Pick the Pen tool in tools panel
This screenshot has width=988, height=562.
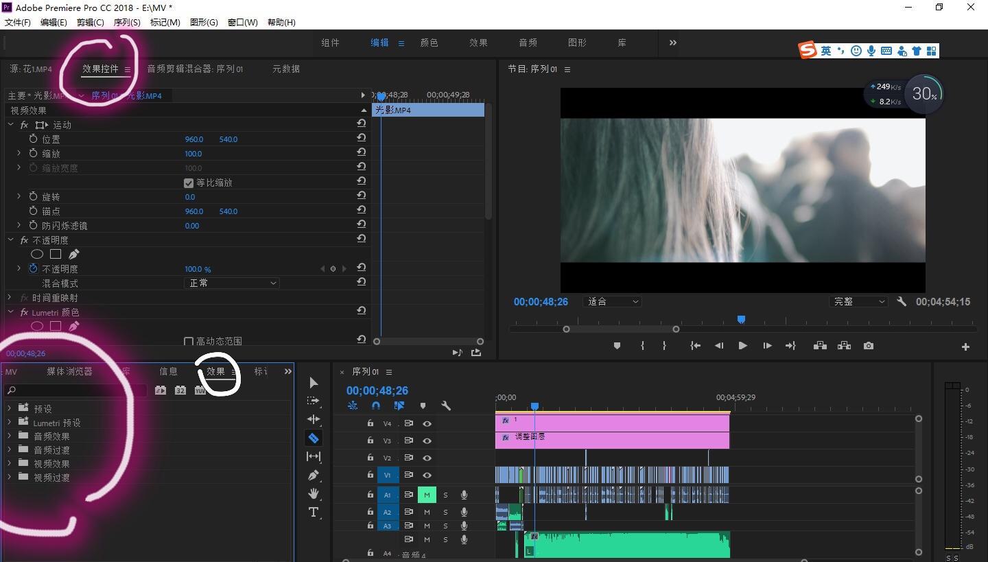(x=314, y=475)
